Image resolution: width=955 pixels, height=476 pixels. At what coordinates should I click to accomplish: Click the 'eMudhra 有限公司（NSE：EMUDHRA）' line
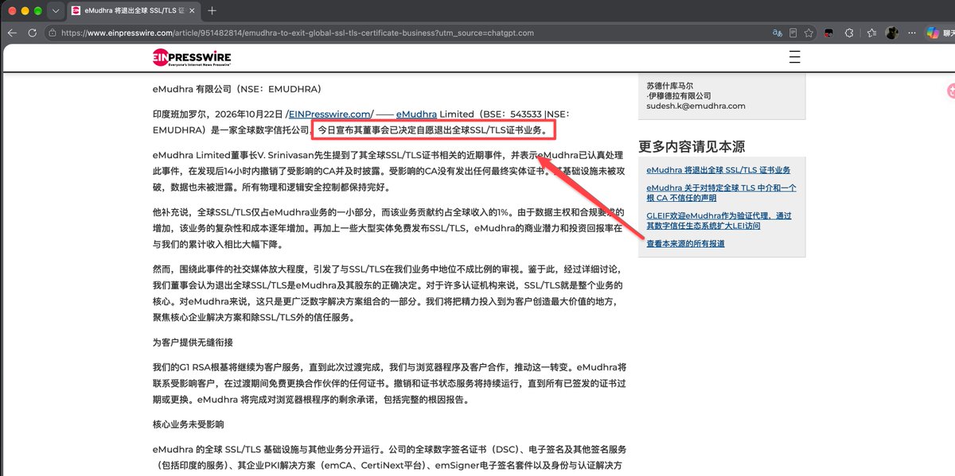coord(237,90)
